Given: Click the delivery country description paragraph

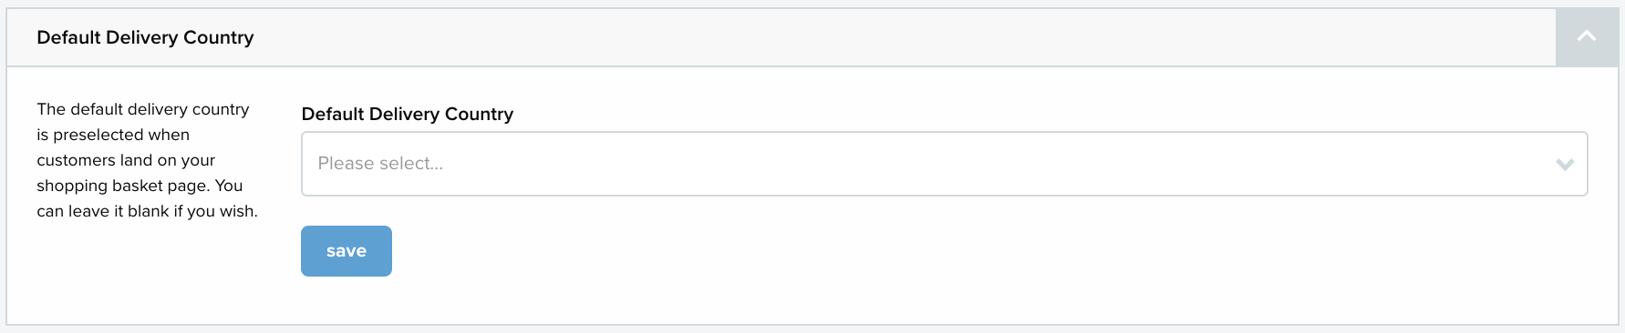Looking at the screenshot, I should (148, 160).
